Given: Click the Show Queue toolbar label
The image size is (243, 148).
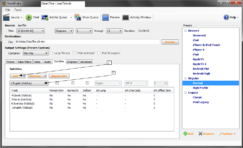Looking at the screenshot, I should pyautogui.click(x=90, y=17).
